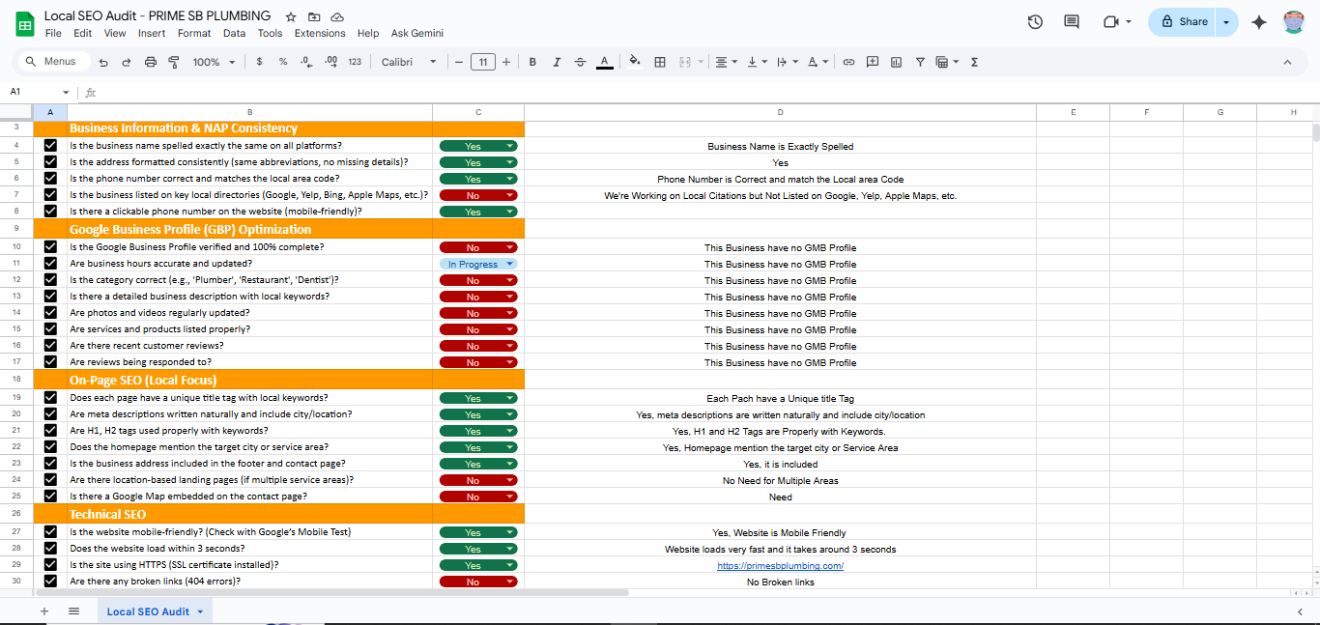Open the Borders tool
The width and height of the screenshot is (1320, 625).
[x=660, y=62]
